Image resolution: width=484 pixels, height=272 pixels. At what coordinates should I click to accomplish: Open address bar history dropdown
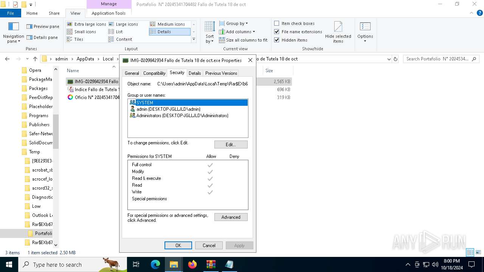pos(389,59)
